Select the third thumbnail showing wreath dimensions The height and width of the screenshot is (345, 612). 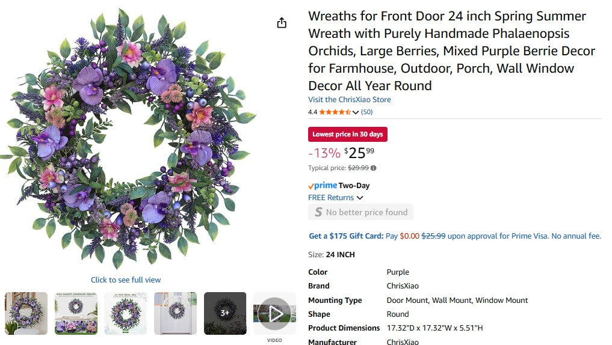126,313
